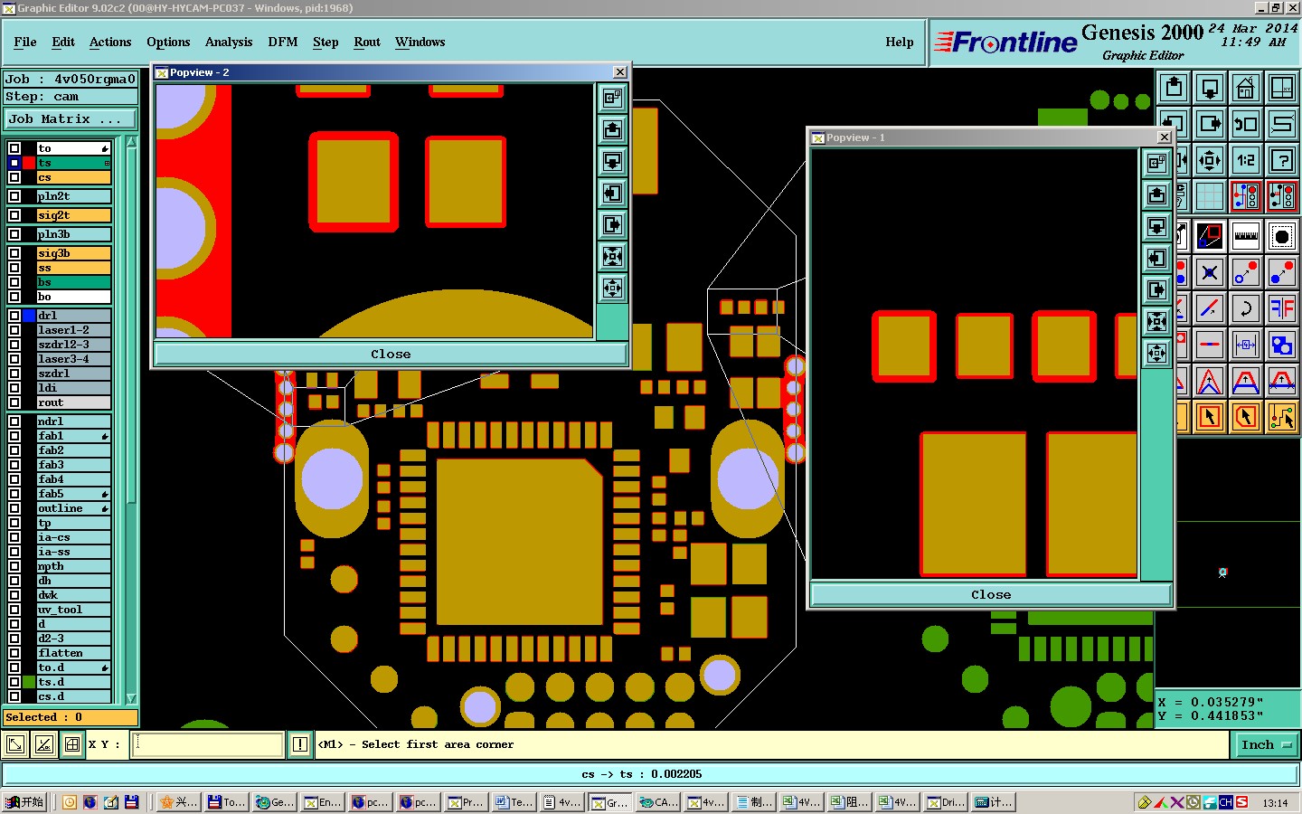The height and width of the screenshot is (814, 1302).
Task: Click the four-arrow zoom center icon in main toolbar
Action: click(x=1210, y=160)
